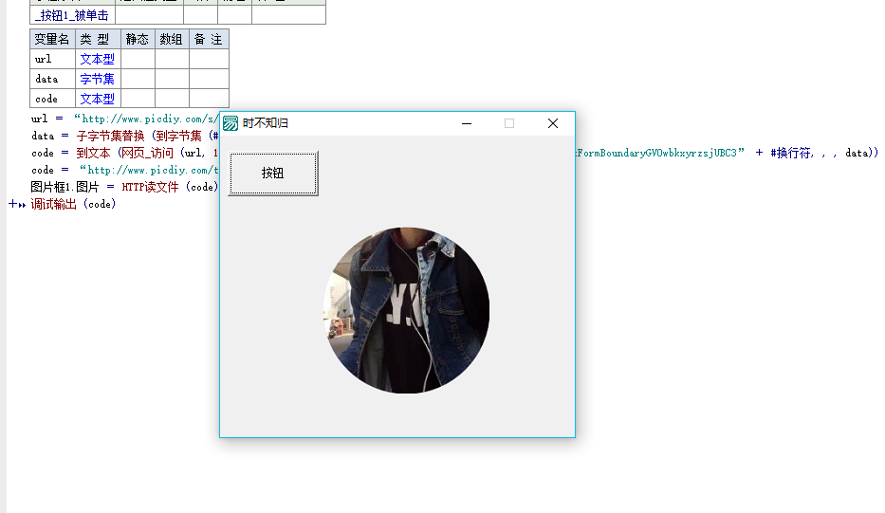Viewport: 885px width, 513px height.
Task: Minimize the 时不知归 window
Action: [466, 123]
